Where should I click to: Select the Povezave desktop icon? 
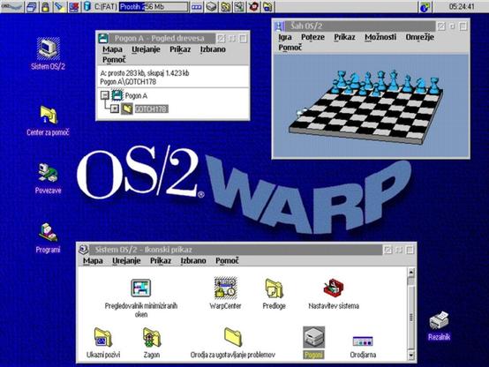(48, 178)
